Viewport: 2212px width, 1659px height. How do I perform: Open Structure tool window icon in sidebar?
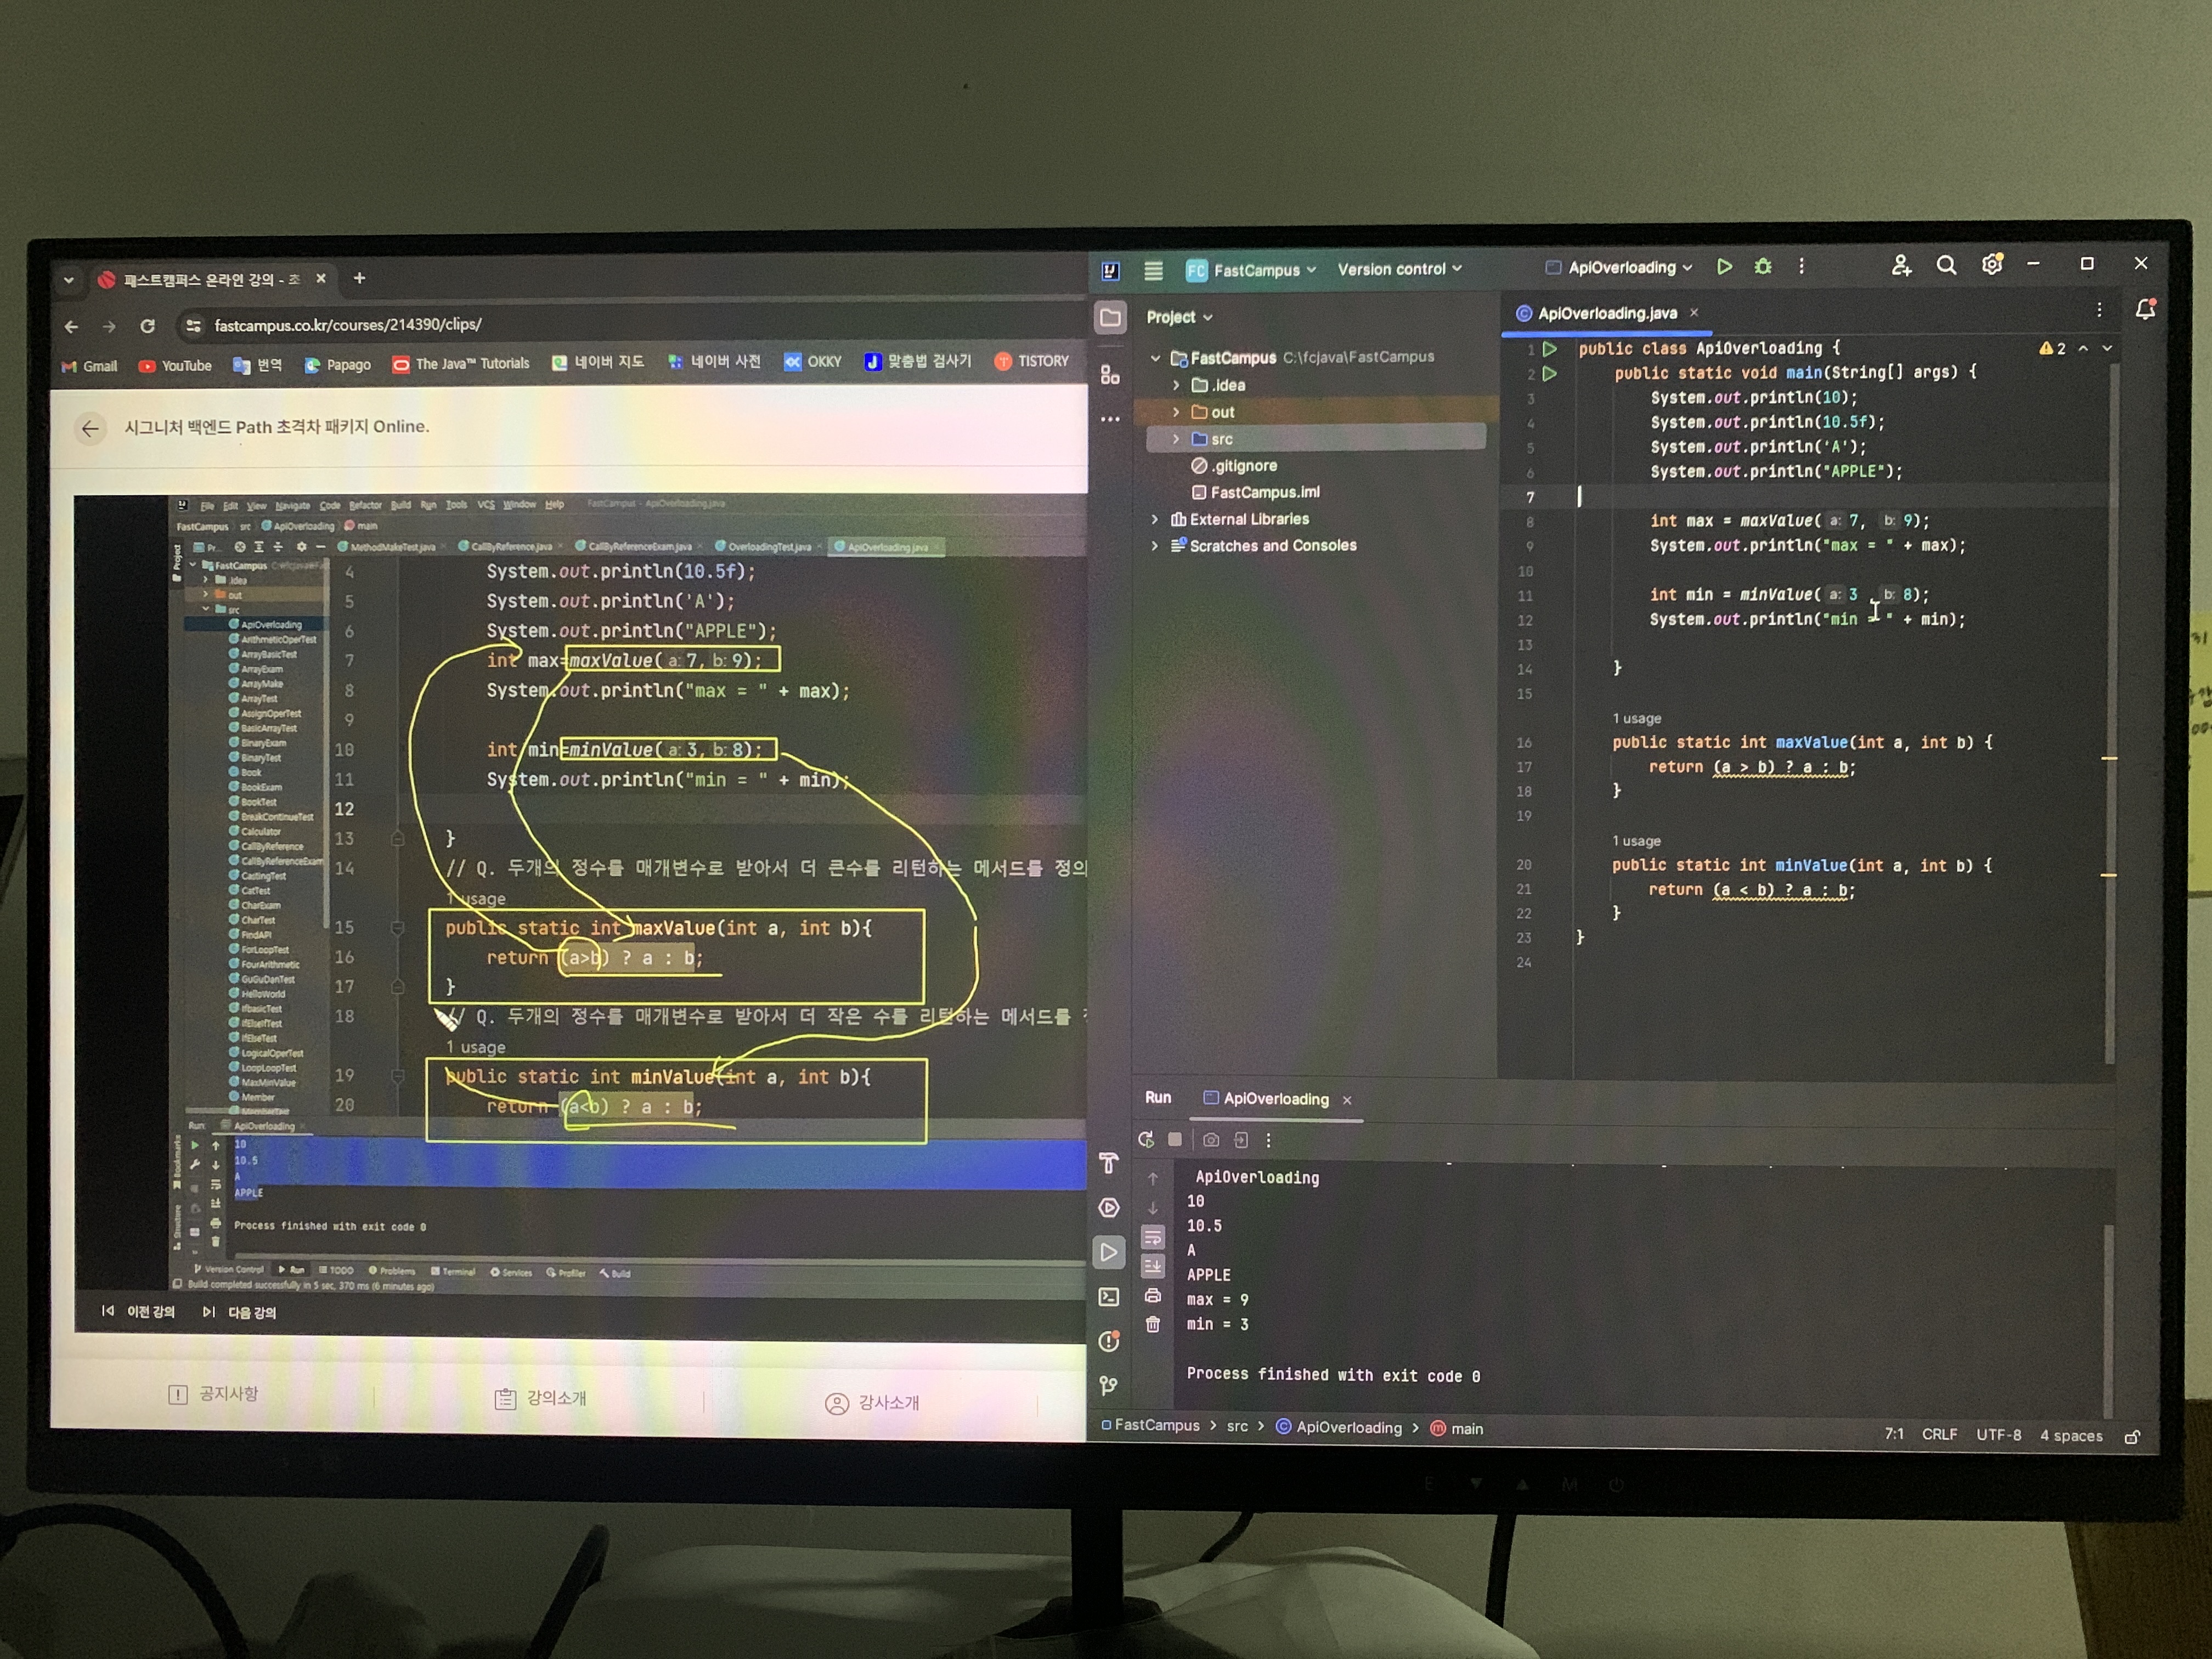(x=1110, y=375)
